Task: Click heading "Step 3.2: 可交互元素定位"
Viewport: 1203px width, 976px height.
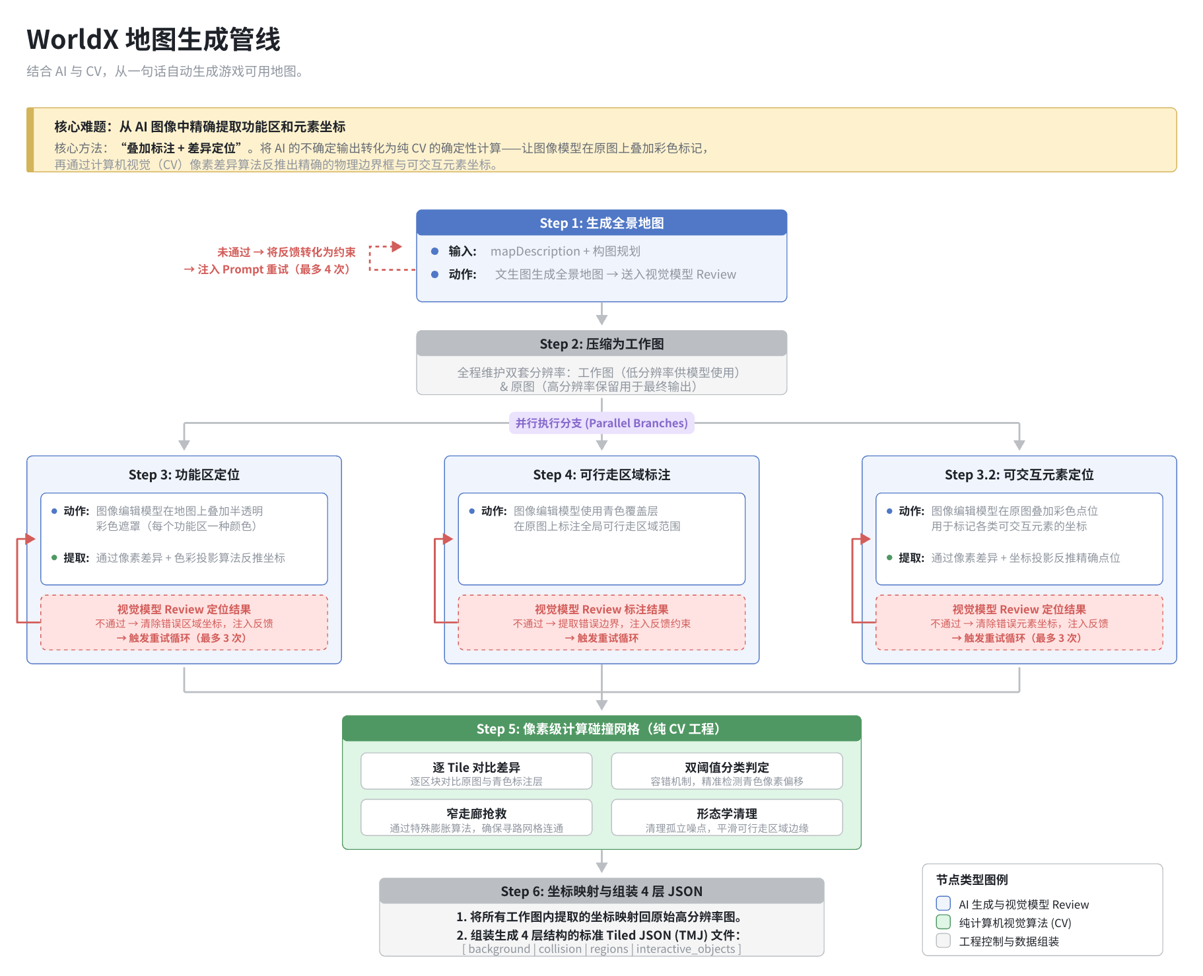Action: pos(1019,475)
